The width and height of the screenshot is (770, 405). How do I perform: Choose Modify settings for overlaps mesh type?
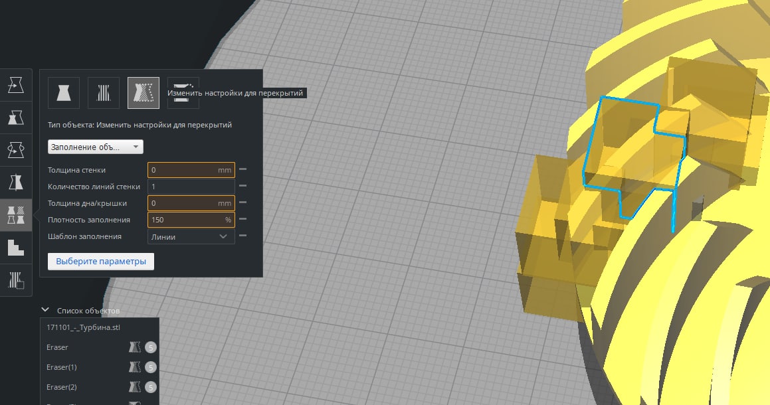[144, 93]
